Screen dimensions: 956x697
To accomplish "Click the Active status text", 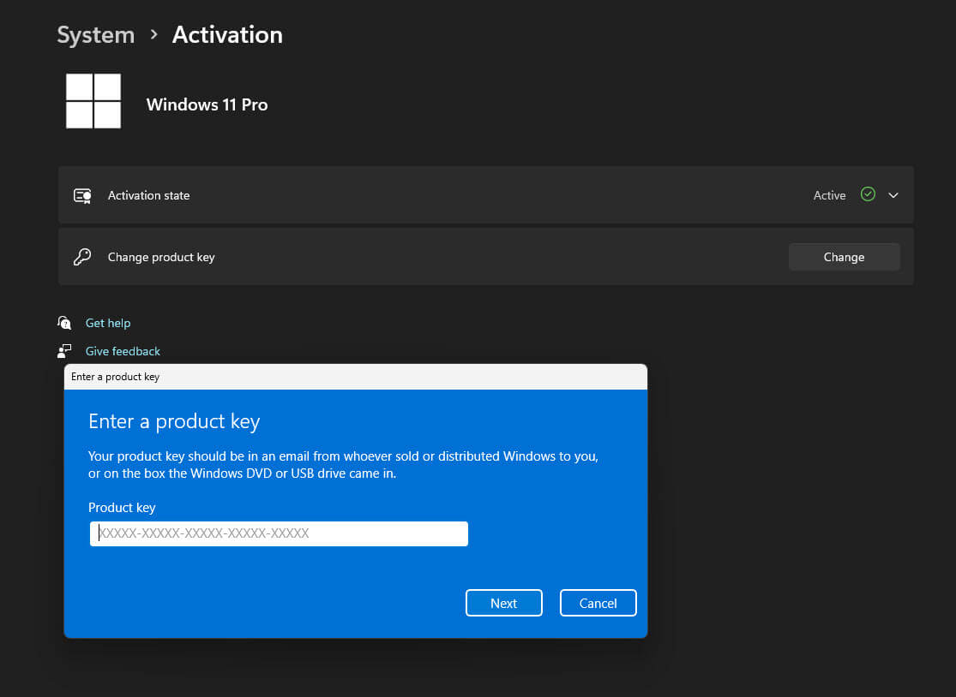I will coord(829,195).
